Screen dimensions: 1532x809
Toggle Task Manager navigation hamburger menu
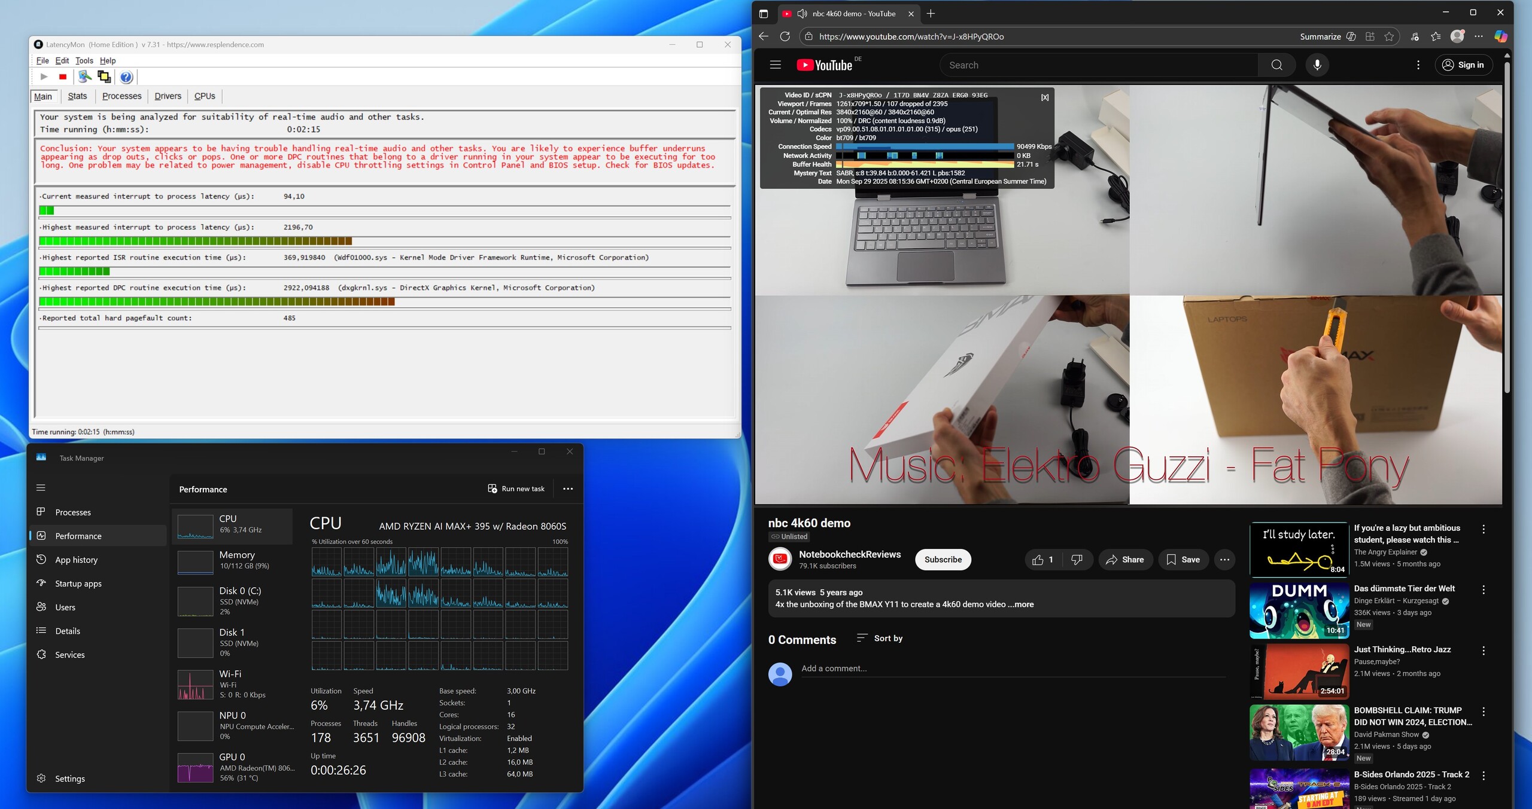point(41,488)
